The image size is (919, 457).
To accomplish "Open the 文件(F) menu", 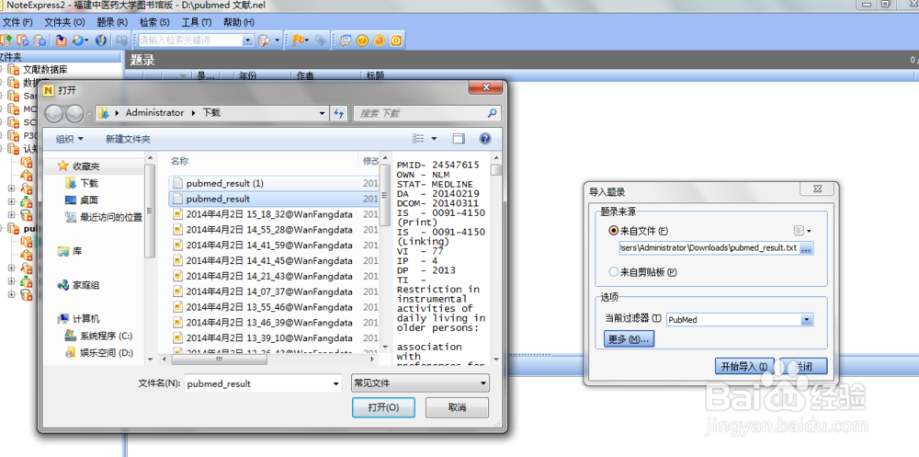I will (17, 22).
